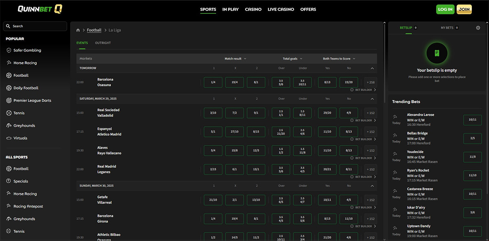Click the Safer Gambling shield icon
This screenshot has width=489, height=241.
pyautogui.click(x=9, y=50)
